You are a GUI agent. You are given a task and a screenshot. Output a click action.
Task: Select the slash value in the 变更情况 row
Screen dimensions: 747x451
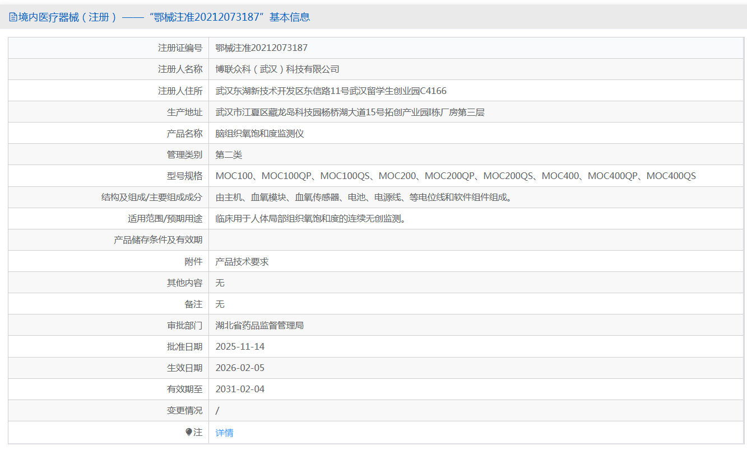click(217, 411)
